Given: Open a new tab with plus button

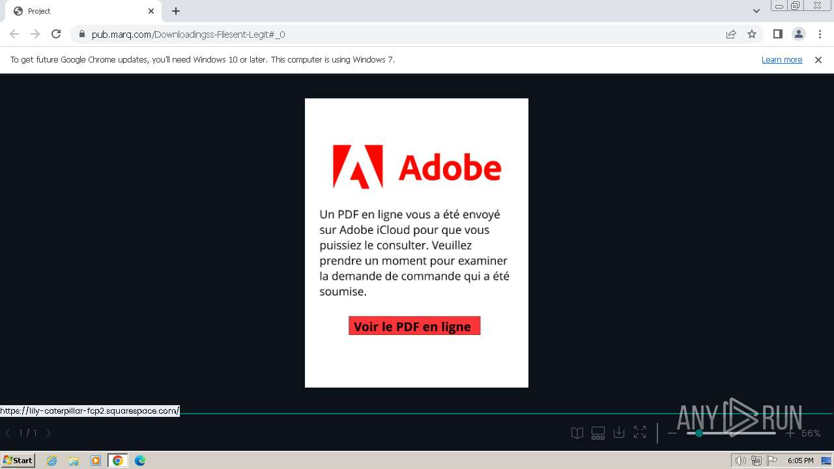Looking at the screenshot, I should point(176,11).
